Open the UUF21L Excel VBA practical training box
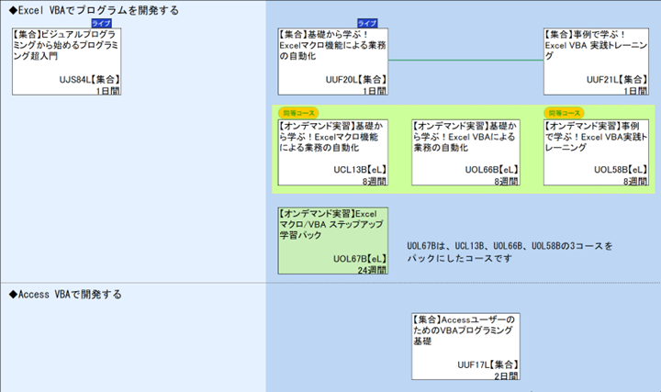This screenshot has width=661, height=392. point(596,62)
